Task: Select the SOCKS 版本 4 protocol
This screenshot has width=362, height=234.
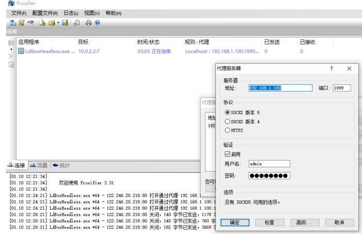Action: (x=228, y=121)
